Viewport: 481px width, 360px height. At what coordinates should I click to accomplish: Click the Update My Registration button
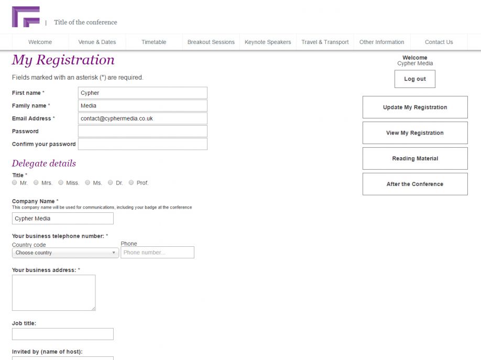[414, 107]
